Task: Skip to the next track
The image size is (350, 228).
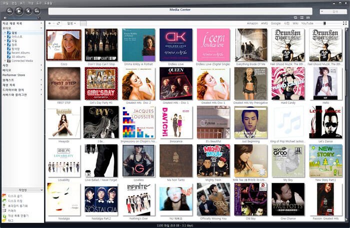Action: pyautogui.click(x=37, y=11)
